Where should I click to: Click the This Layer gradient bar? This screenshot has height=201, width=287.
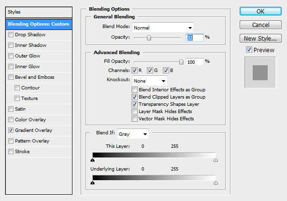pos(154,155)
